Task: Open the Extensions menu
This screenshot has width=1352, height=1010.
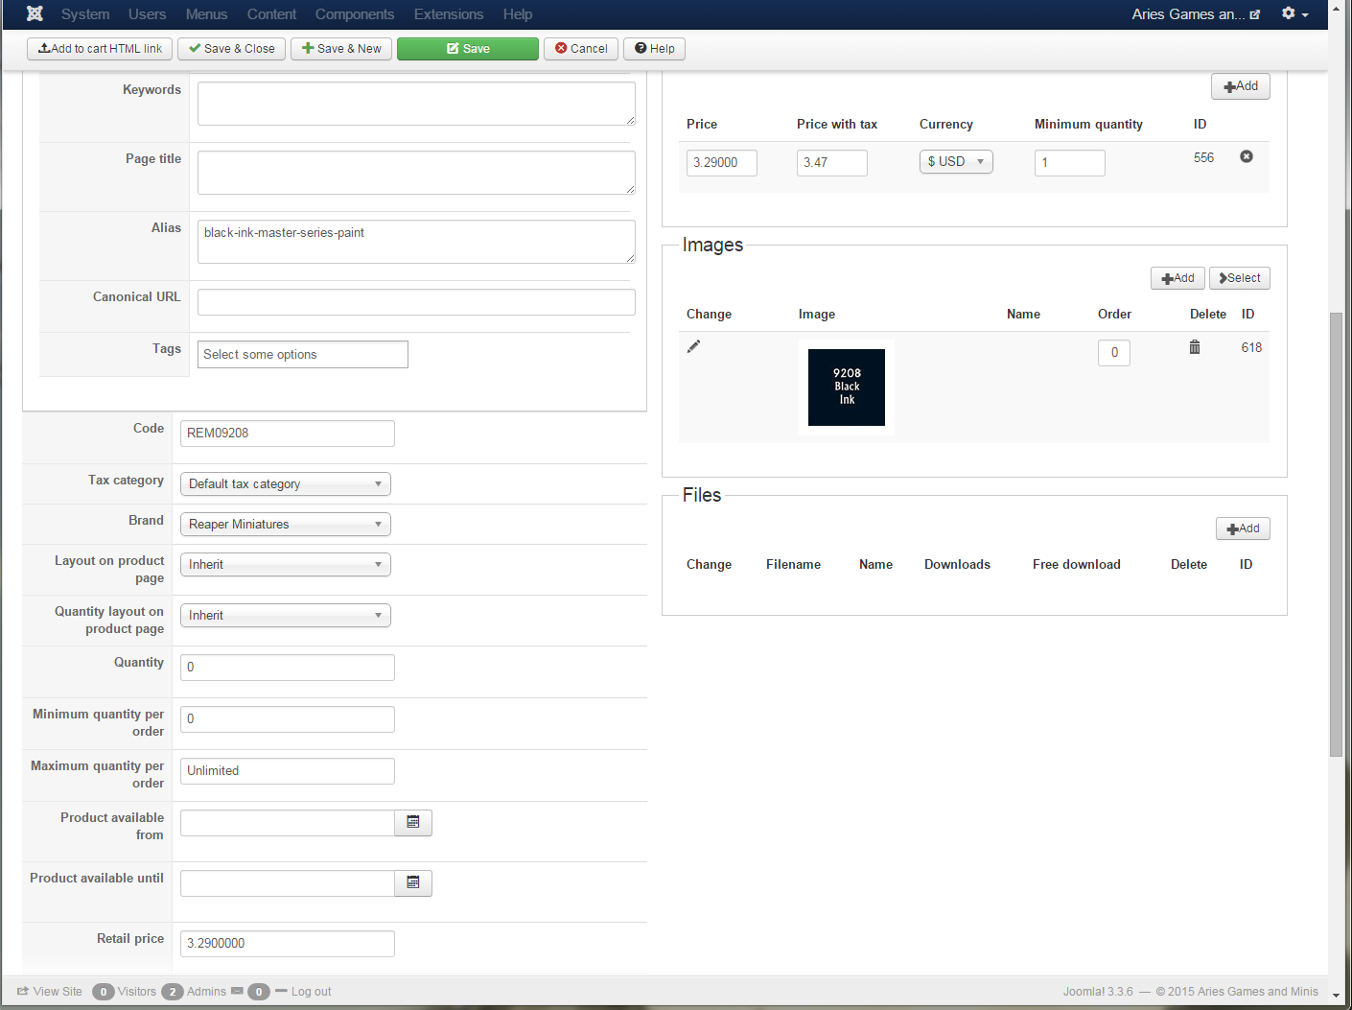Action: tap(448, 14)
